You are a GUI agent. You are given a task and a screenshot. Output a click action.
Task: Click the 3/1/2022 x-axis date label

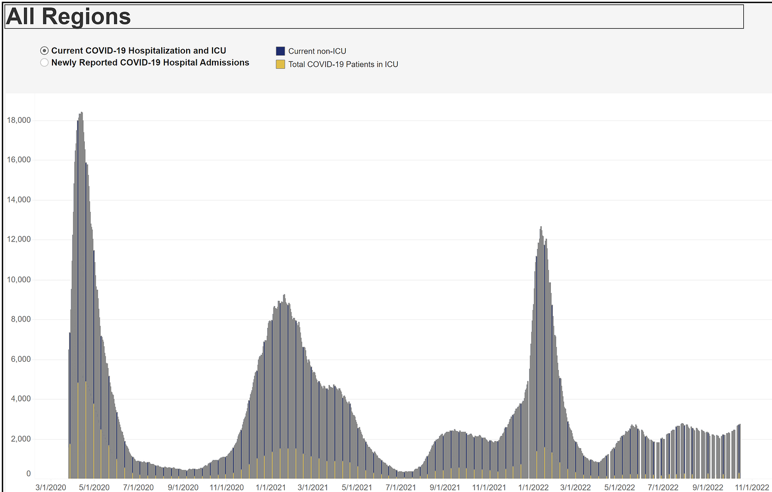(x=575, y=487)
